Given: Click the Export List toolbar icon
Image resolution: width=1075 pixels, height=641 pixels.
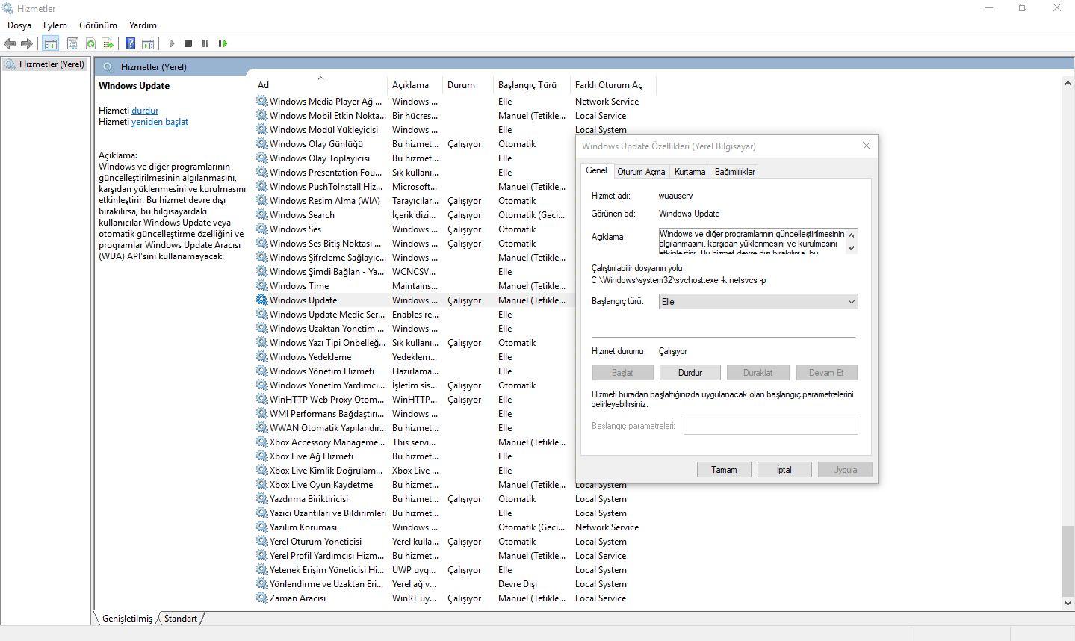Looking at the screenshot, I should tap(108, 43).
